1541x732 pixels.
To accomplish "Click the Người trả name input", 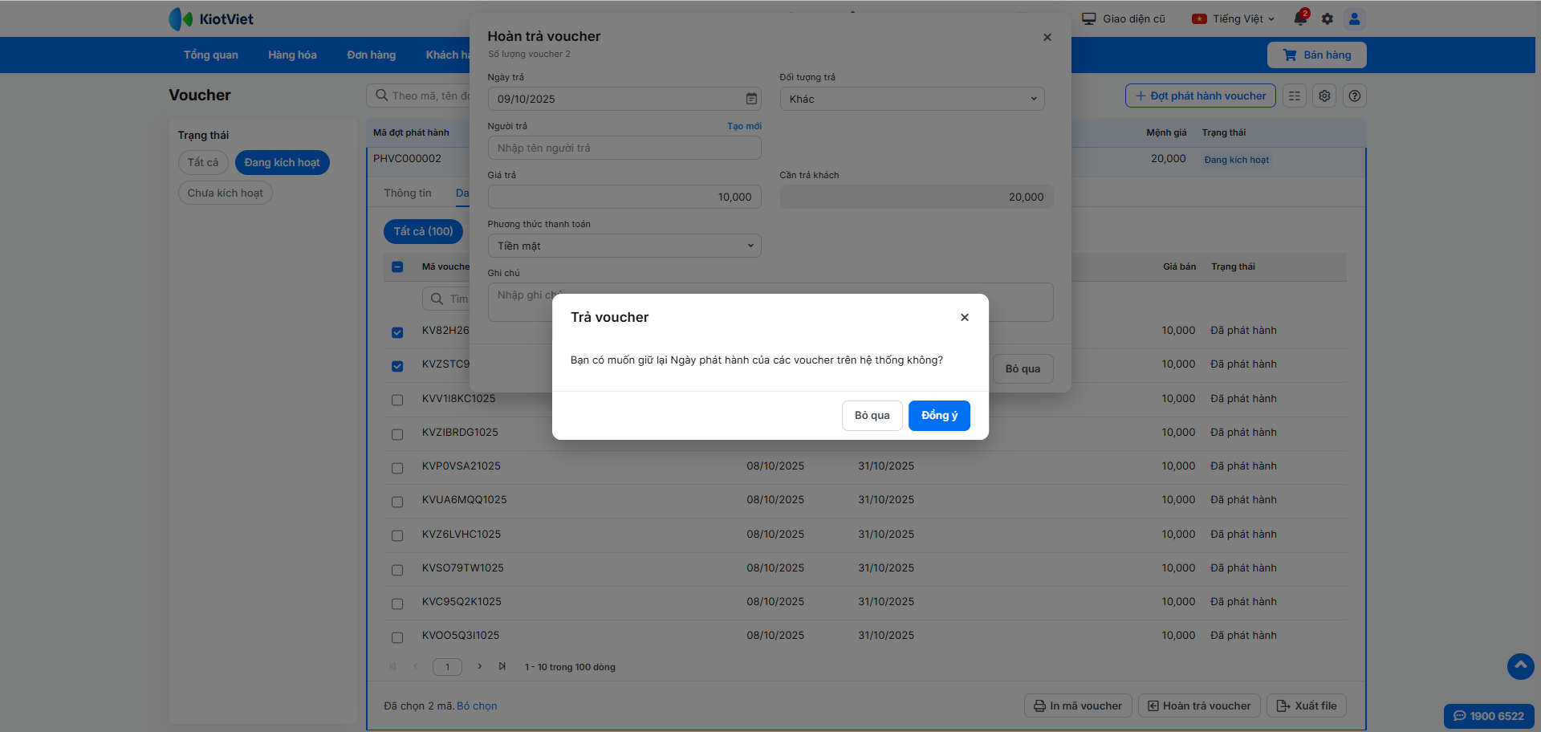I will (x=624, y=148).
